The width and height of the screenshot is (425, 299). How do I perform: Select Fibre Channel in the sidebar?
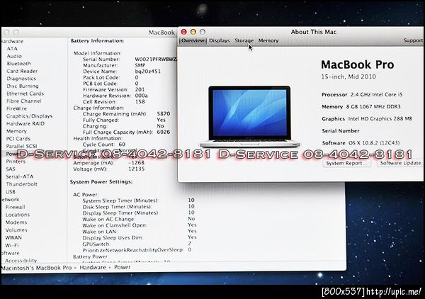(x=24, y=101)
